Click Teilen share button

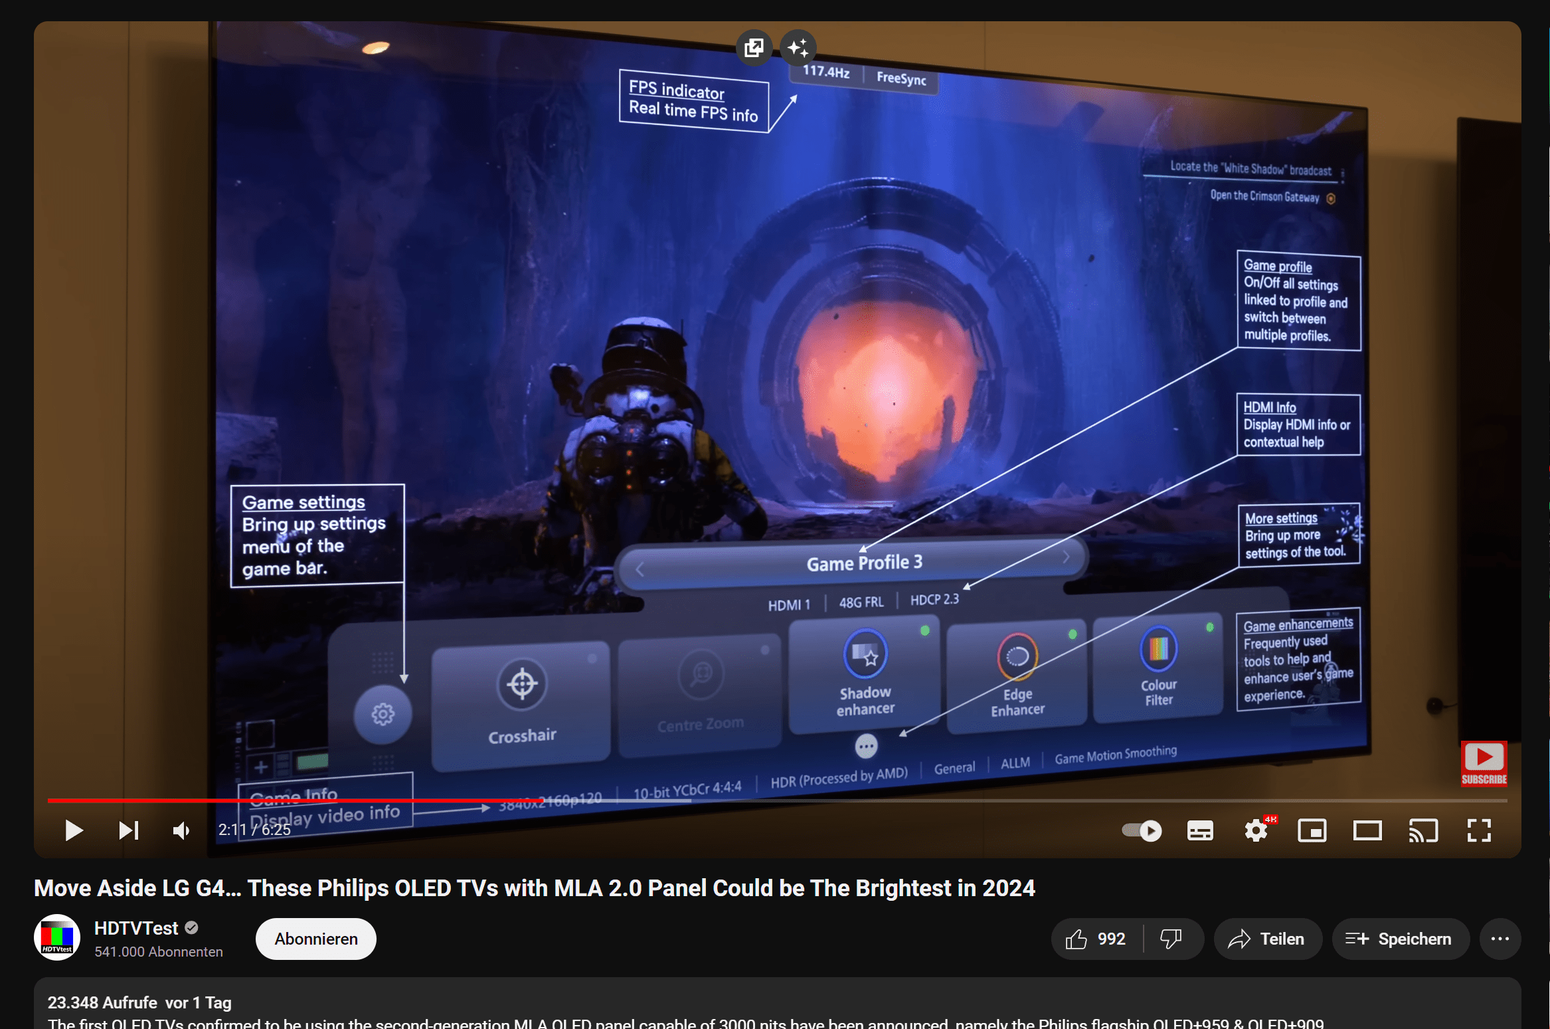(x=1268, y=939)
